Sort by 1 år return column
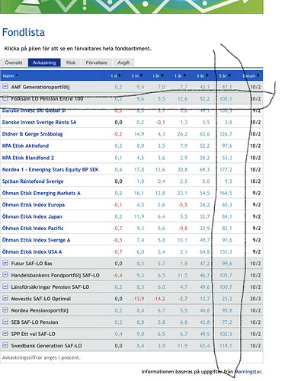285x381 pixels. pos(180,75)
